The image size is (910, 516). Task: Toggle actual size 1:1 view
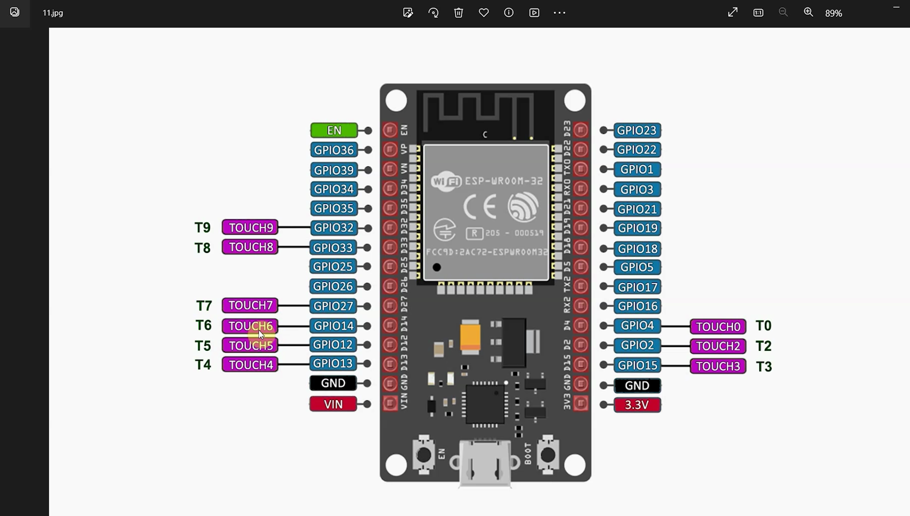point(758,13)
